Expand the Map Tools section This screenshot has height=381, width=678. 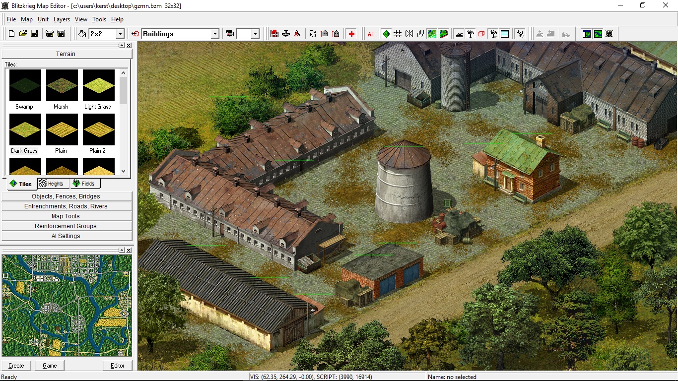coord(67,216)
